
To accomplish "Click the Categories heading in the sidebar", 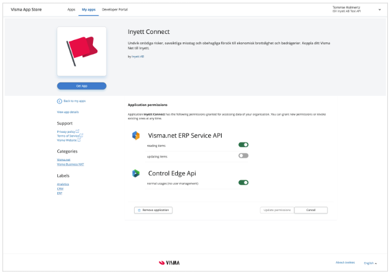I will click(67, 151).
